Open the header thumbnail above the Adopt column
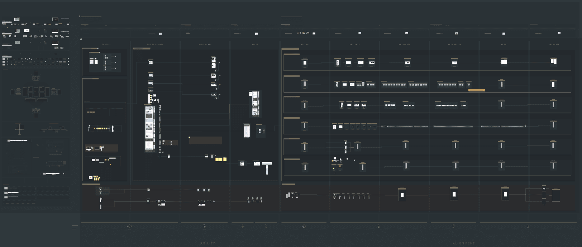Screen dimensions: 582x247 click(x=504, y=34)
